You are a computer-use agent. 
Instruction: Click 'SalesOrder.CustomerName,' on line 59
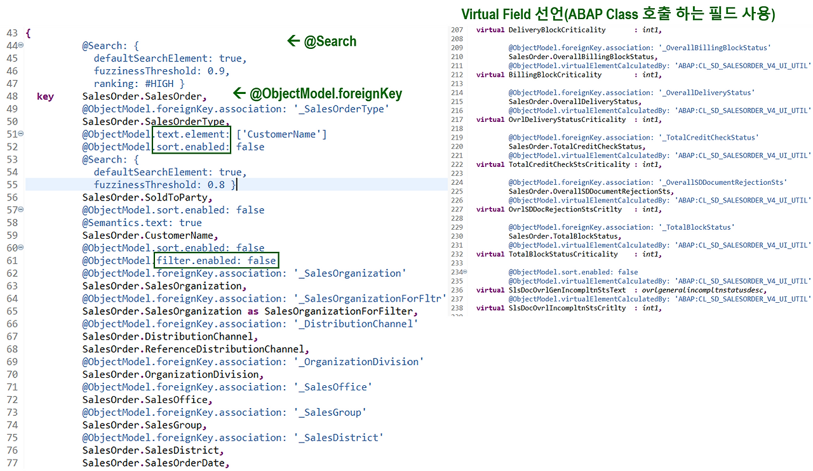click(151, 235)
